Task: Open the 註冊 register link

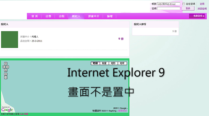Action: [202, 4]
